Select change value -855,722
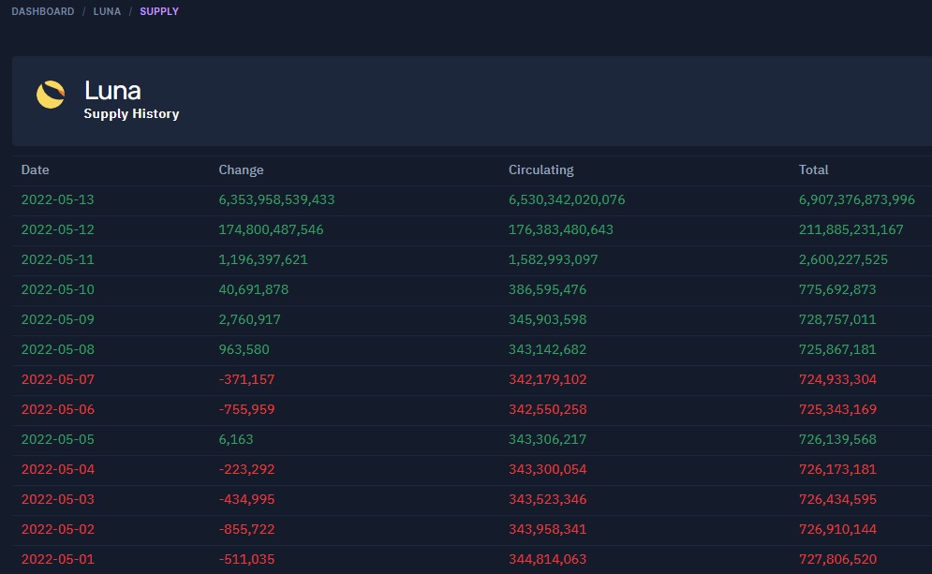Image resolution: width=932 pixels, height=574 pixels. [x=246, y=529]
